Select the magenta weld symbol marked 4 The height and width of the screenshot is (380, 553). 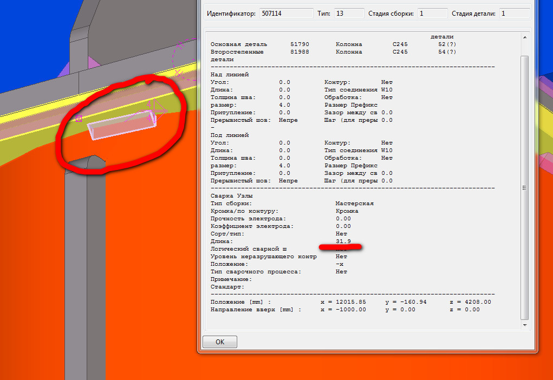tap(153, 110)
